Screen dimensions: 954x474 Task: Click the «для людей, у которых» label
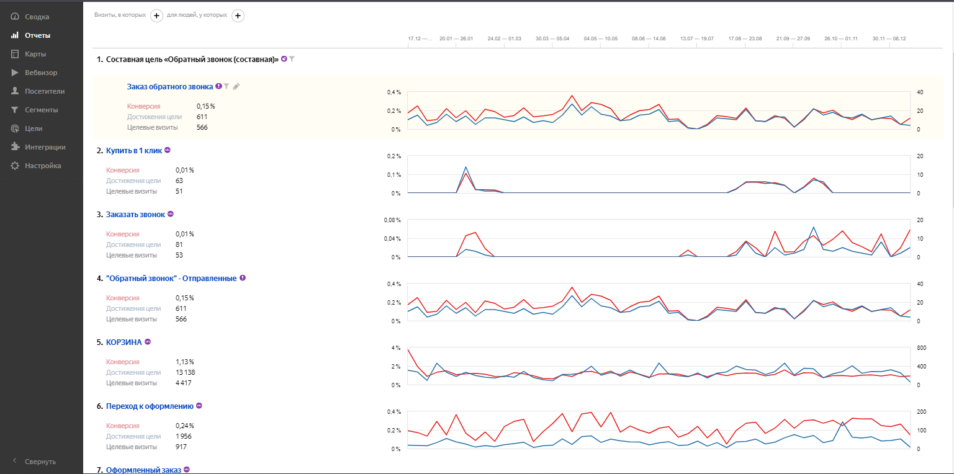[197, 14]
